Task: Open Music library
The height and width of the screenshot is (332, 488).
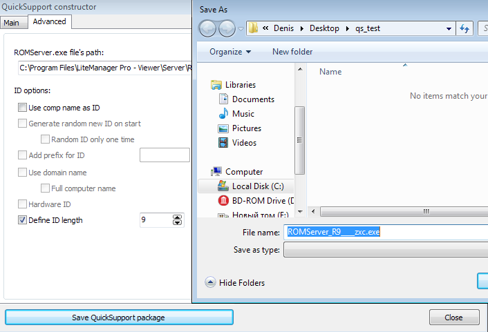Action: point(243,114)
